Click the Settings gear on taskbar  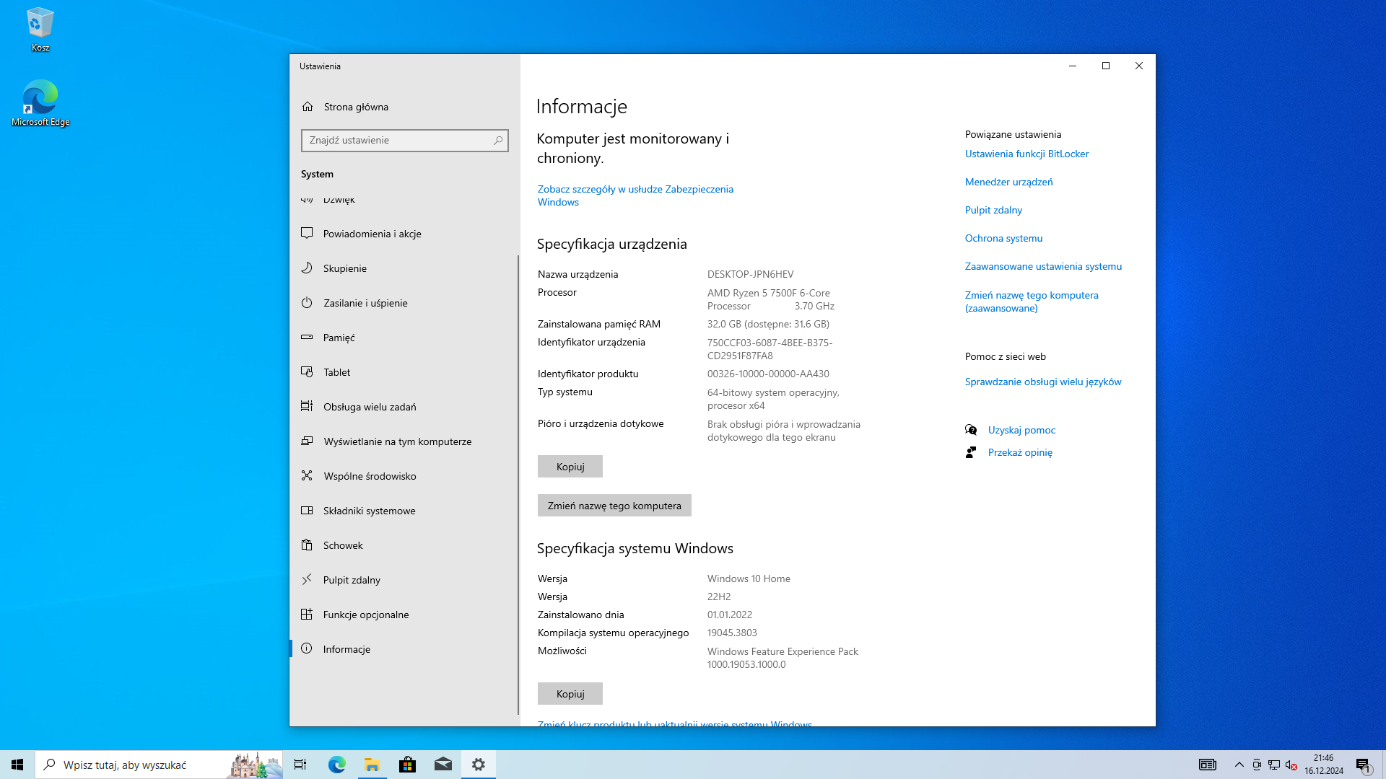pos(478,765)
